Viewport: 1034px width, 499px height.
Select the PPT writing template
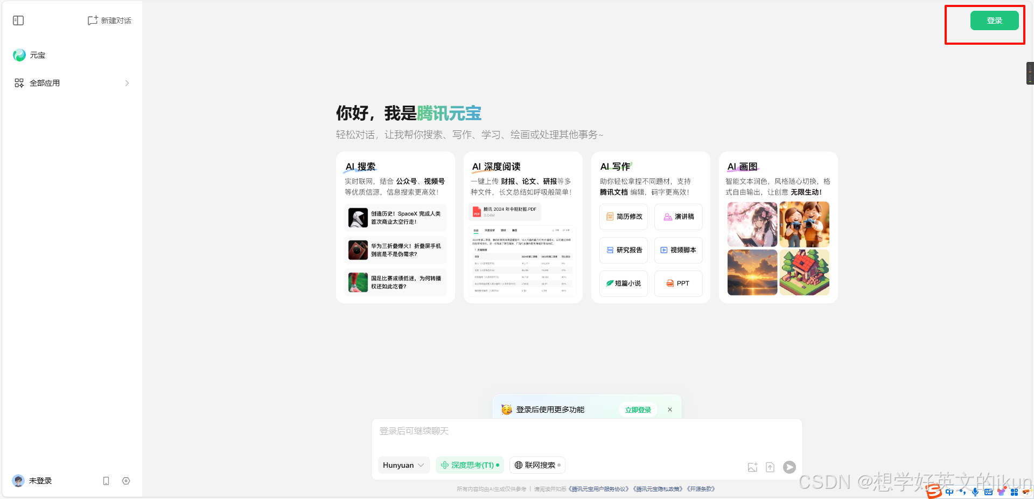(679, 283)
